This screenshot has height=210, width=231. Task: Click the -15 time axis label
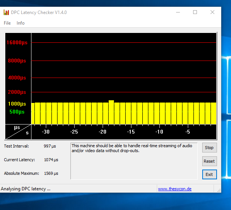tap(131, 132)
